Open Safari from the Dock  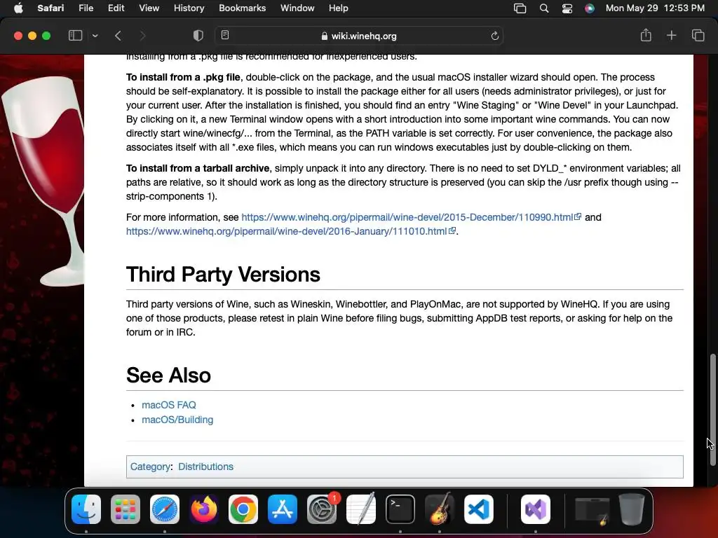tap(165, 509)
